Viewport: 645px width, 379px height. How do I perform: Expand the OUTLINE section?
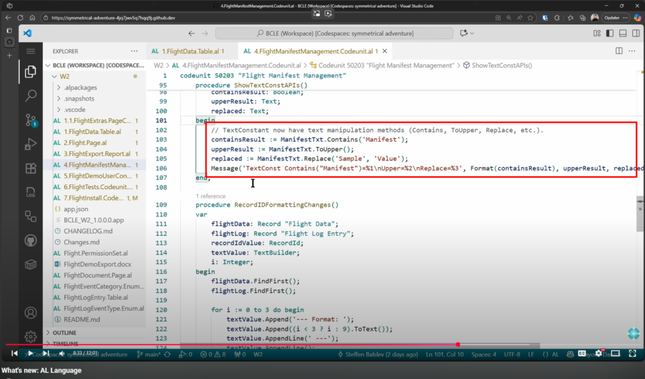point(64,332)
